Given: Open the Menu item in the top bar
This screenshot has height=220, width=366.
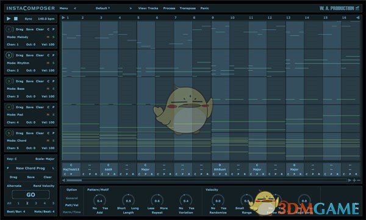Looking at the screenshot, I should coord(63,8).
